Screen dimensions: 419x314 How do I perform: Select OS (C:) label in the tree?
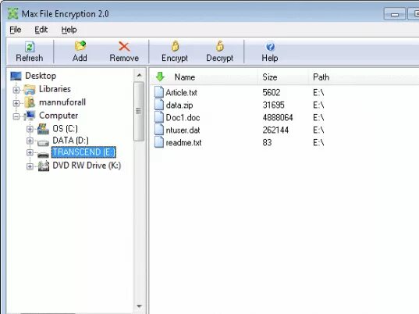point(66,128)
